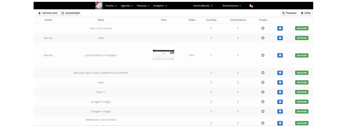Screen dimensions: 341x126
Task: Select the text 'deve ir pra inevent'
Action: click(101, 28)
